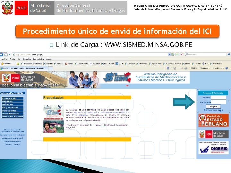Click the SISMED logo in page header

[x=117, y=78]
